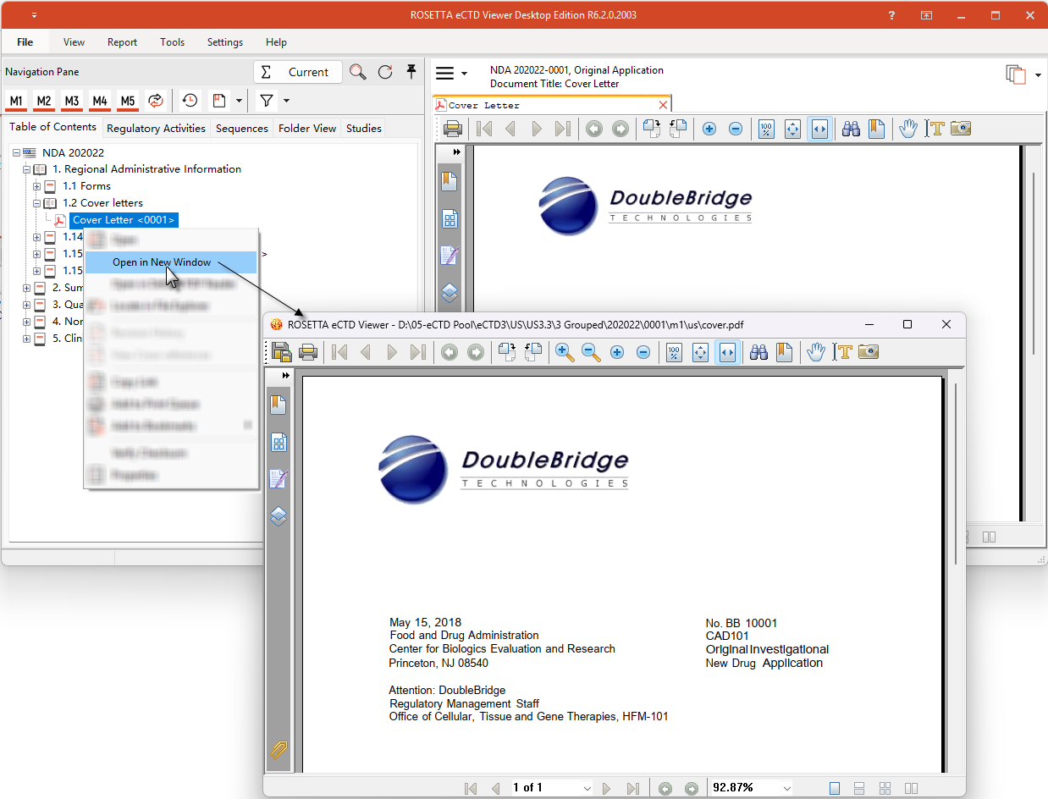Click the M1 module filter button
Viewport: 1048px width, 799px height.
click(16, 101)
